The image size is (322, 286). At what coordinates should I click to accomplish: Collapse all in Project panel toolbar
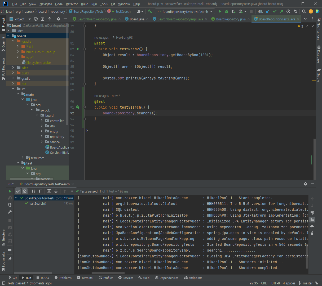50,19
